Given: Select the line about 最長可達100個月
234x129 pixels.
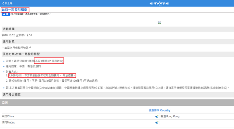Looking at the screenshot, I should (x=53, y=81).
